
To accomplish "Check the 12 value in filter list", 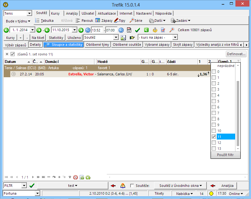I will click(x=214, y=143).
